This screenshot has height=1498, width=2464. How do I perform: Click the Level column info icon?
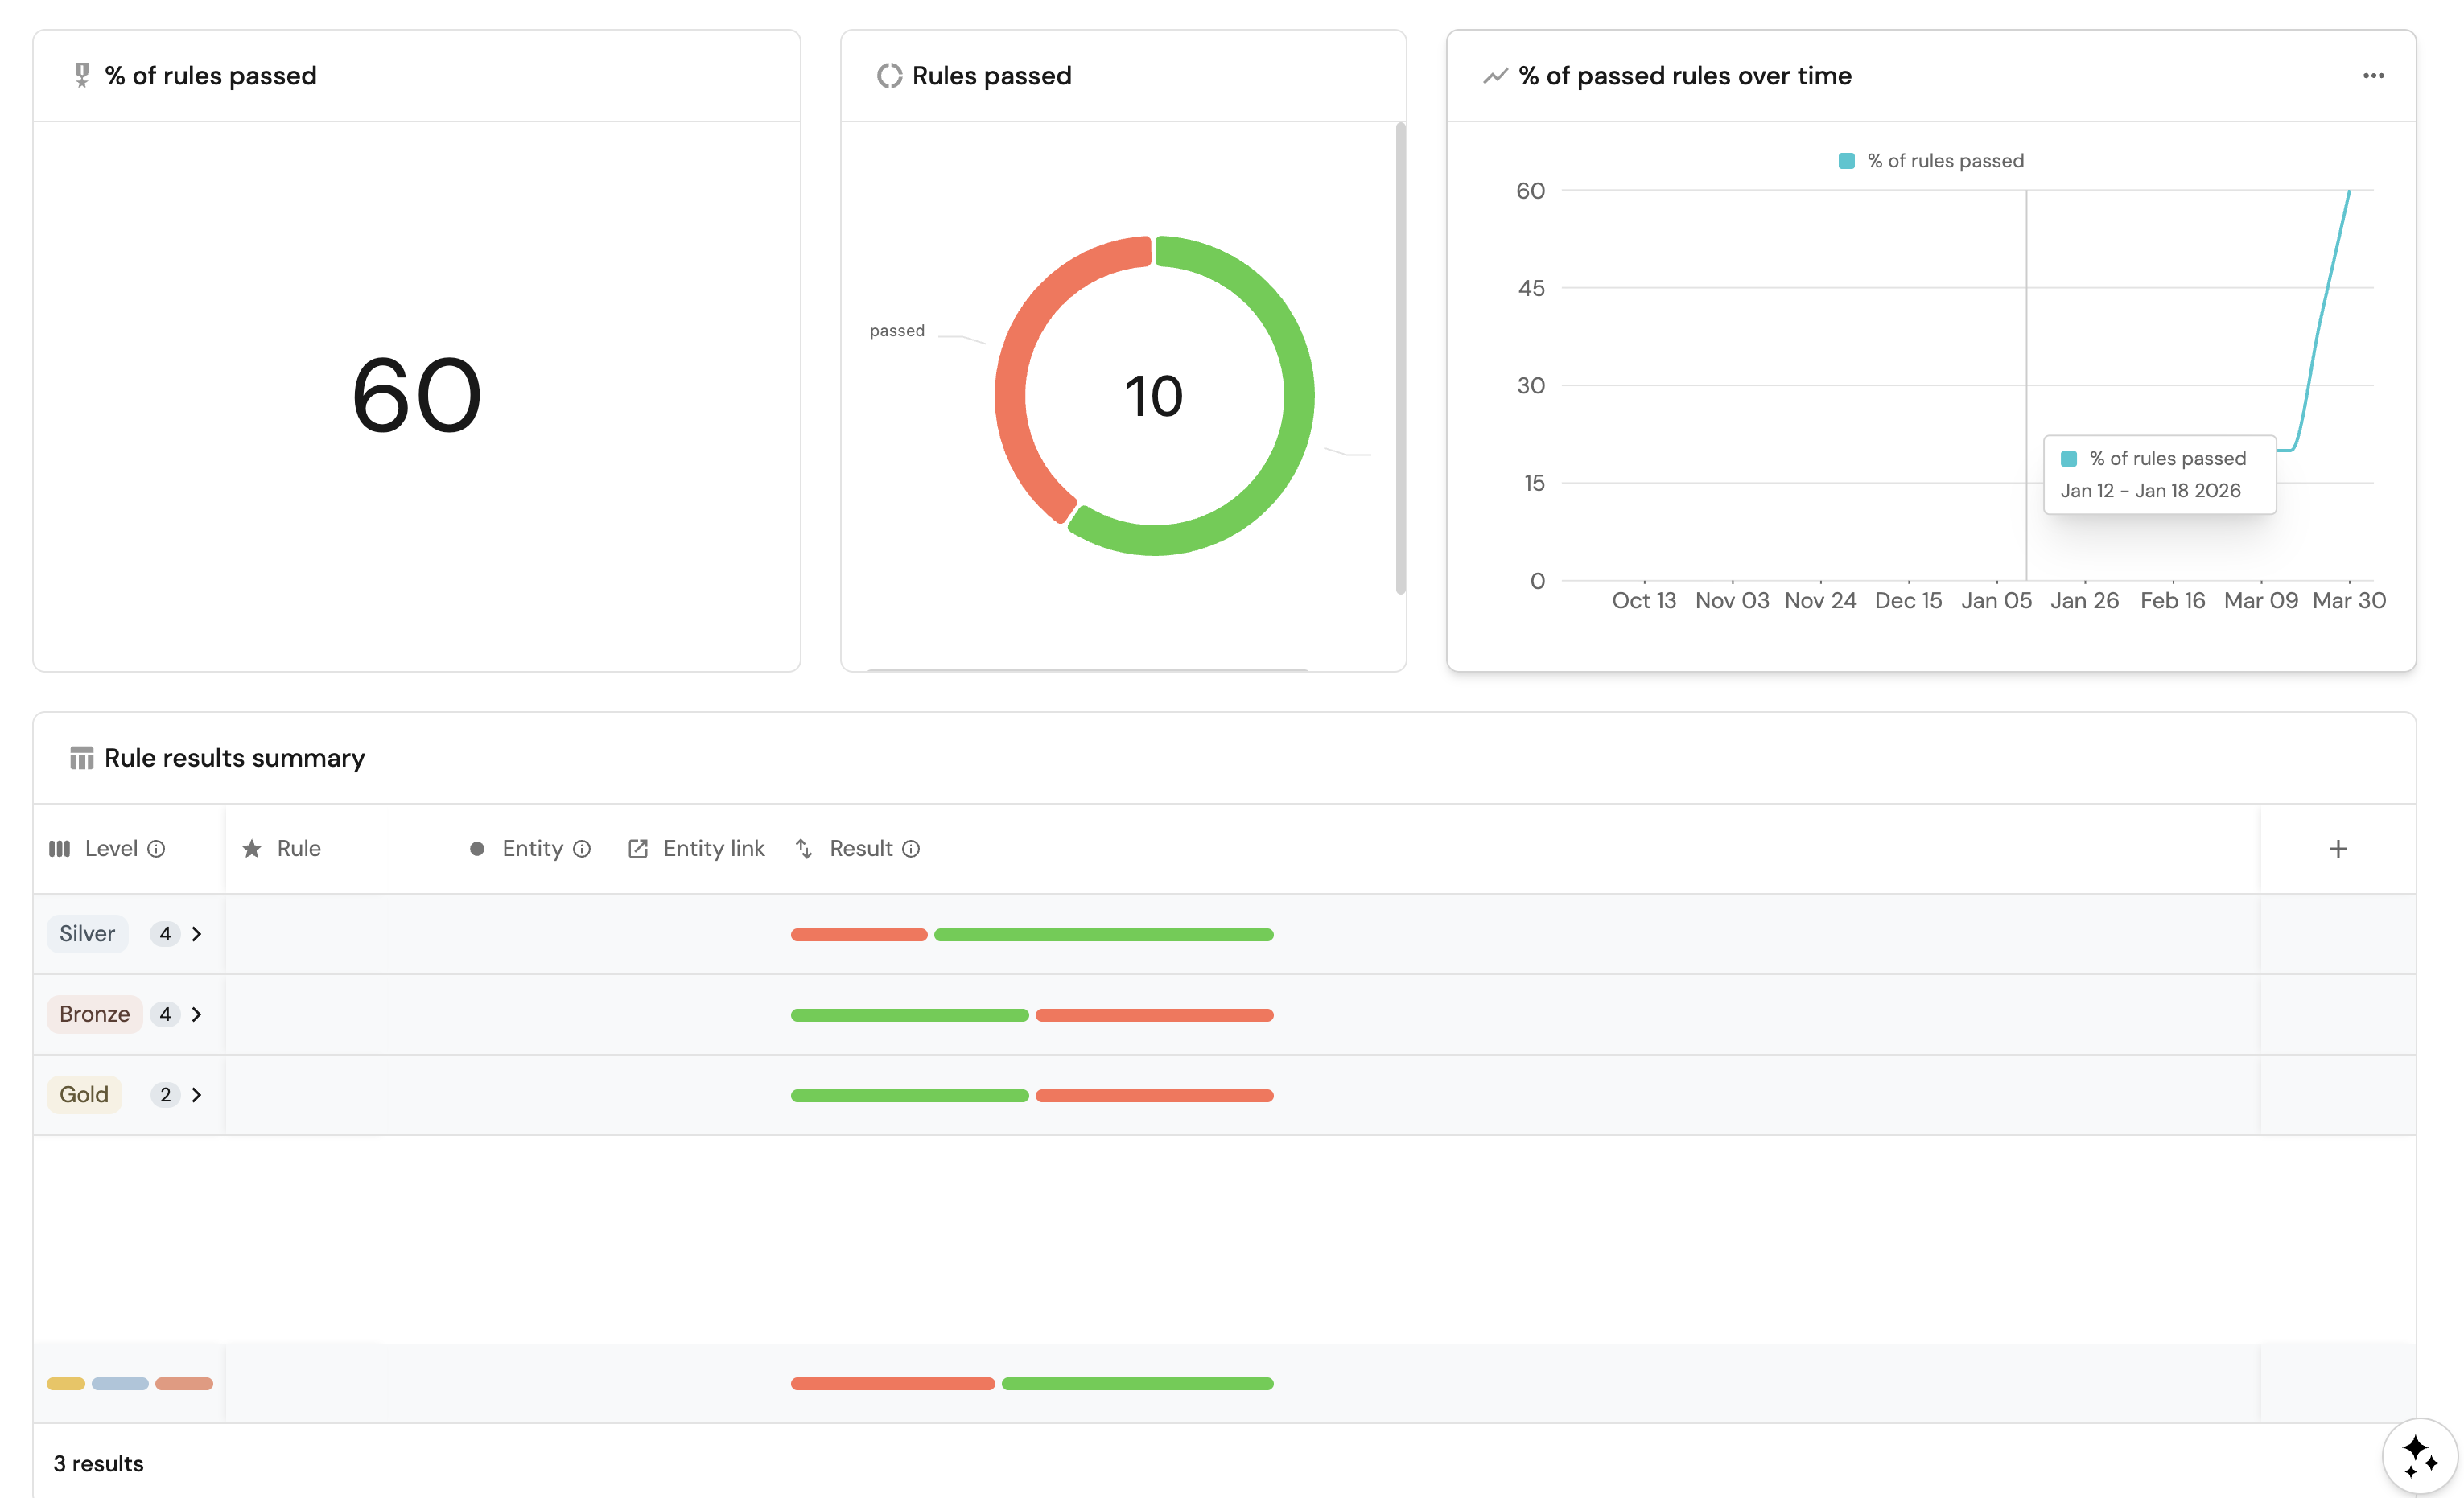click(x=156, y=849)
